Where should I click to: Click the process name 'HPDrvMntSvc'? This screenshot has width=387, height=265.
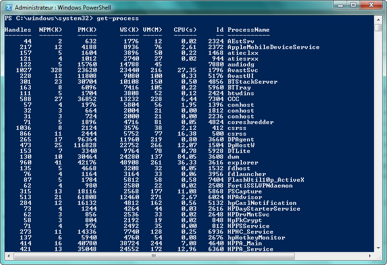point(249,215)
